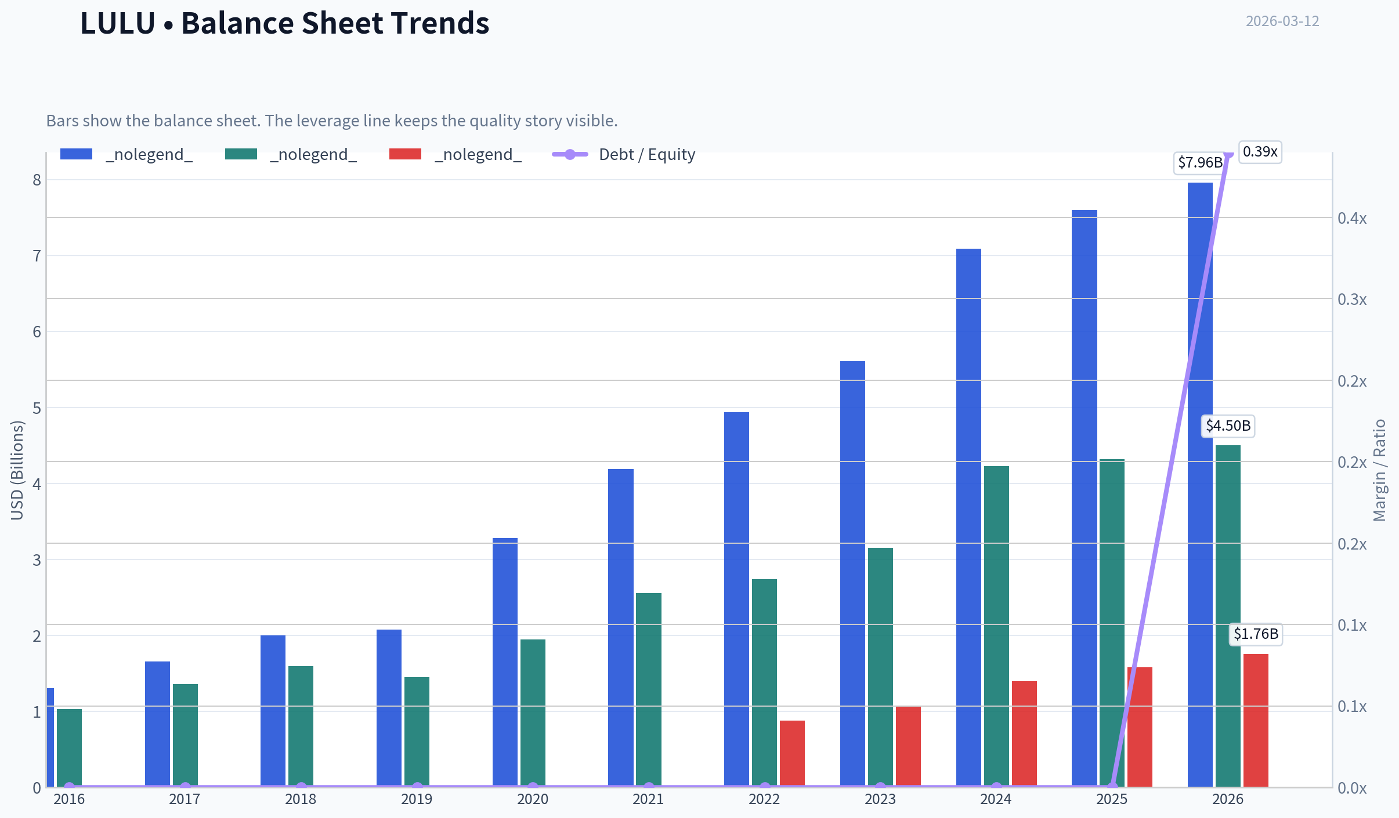Click the blue bar for 2018
1399x818 pixels.
click(273, 711)
